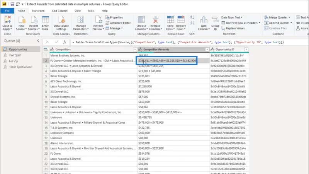Viewport: 309px width, 174px height.
Task: Open the New Source icon
Action: (x=22, y=20)
